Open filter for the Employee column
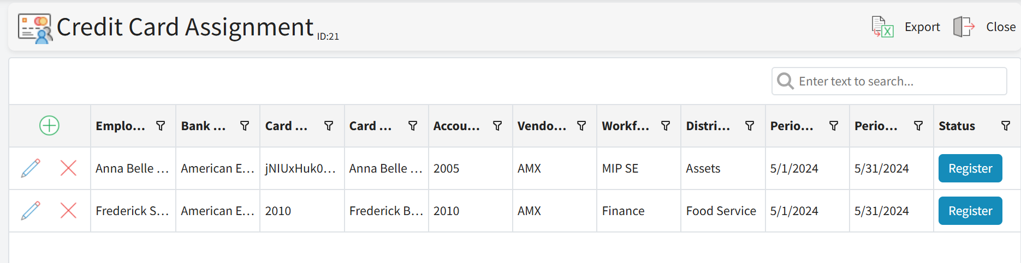Viewport: 1021px width, 263px height. tap(161, 126)
